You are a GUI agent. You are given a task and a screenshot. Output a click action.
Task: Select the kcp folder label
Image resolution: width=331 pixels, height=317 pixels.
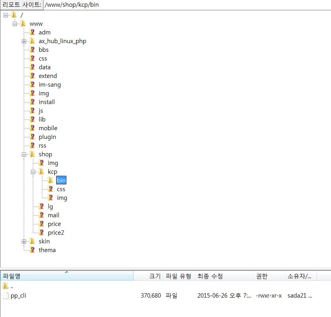click(52, 172)
